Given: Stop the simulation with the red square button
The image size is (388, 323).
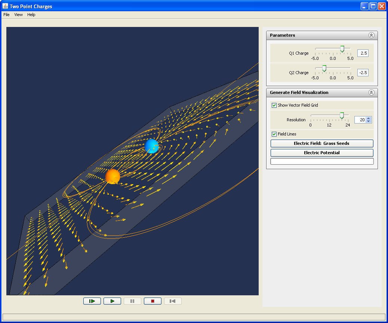Looking at the screenshot, I should [x=153, y=301].
